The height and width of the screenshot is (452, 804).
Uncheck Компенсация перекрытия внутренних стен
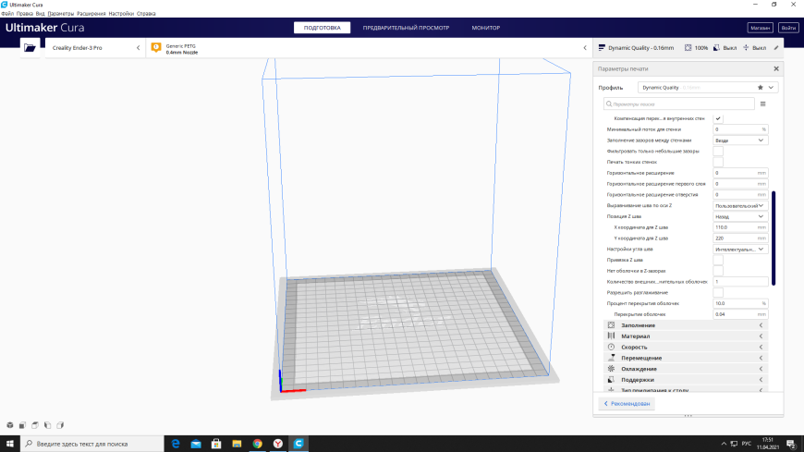[x=718, y=118]
